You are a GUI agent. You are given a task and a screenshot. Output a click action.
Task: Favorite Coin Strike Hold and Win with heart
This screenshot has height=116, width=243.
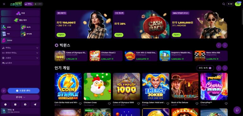[x=80, y=104]
